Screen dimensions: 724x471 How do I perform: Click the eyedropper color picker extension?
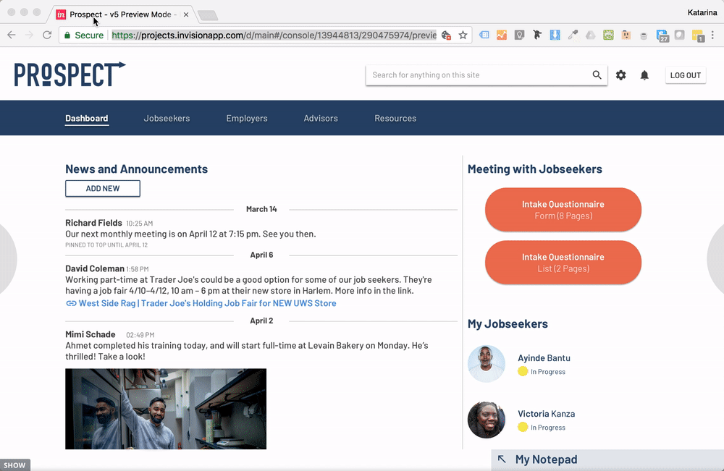[573, 35]
